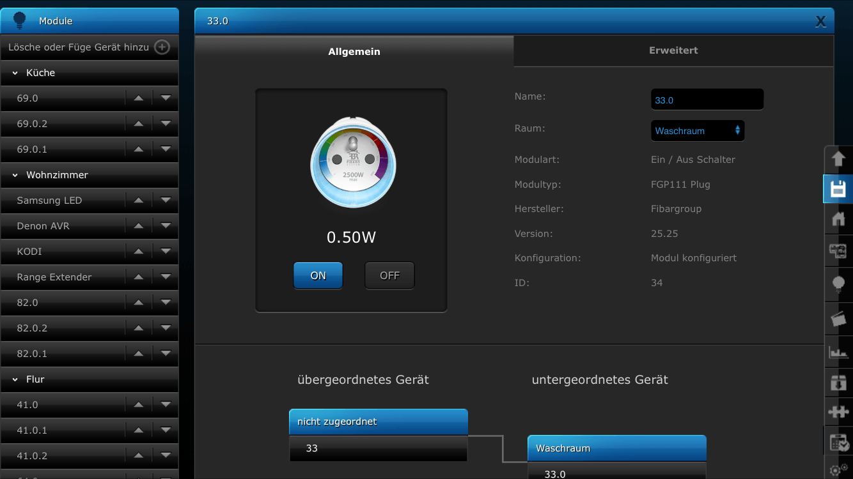Screen dimensions: 853x479
Task: Click the plus icon to add device
Action: point(162,47)
